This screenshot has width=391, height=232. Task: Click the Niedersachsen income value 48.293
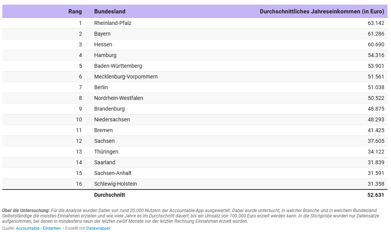coord(376,119)
